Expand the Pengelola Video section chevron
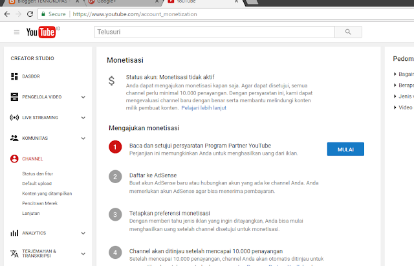The width and height of the screenshot is (414, 266). 83,97
